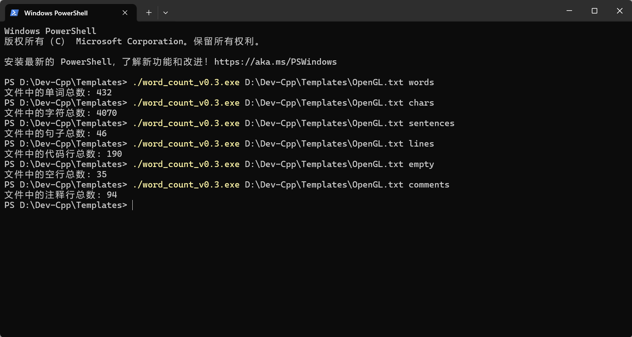Click the "sentences" argument in the command

tap(431, 124)
